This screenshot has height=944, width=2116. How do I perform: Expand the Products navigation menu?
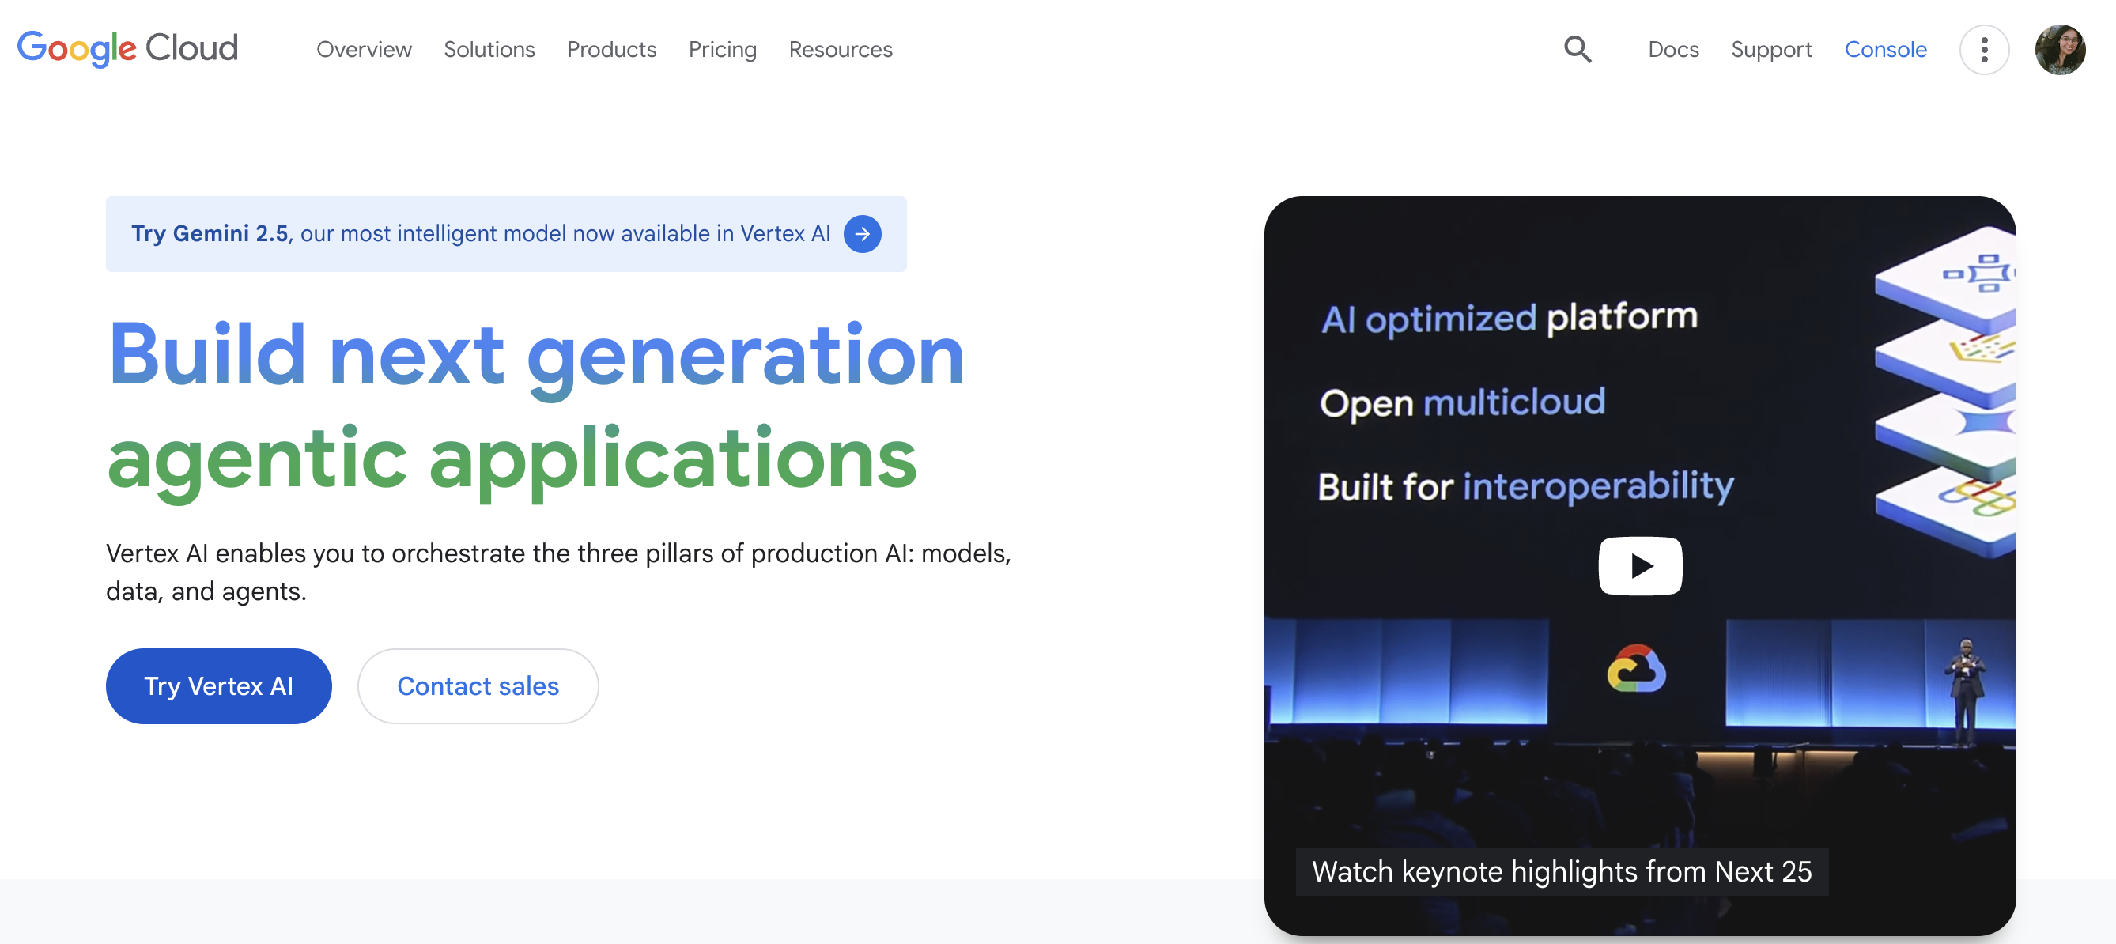pyautogui.click(x=611, y=49)
